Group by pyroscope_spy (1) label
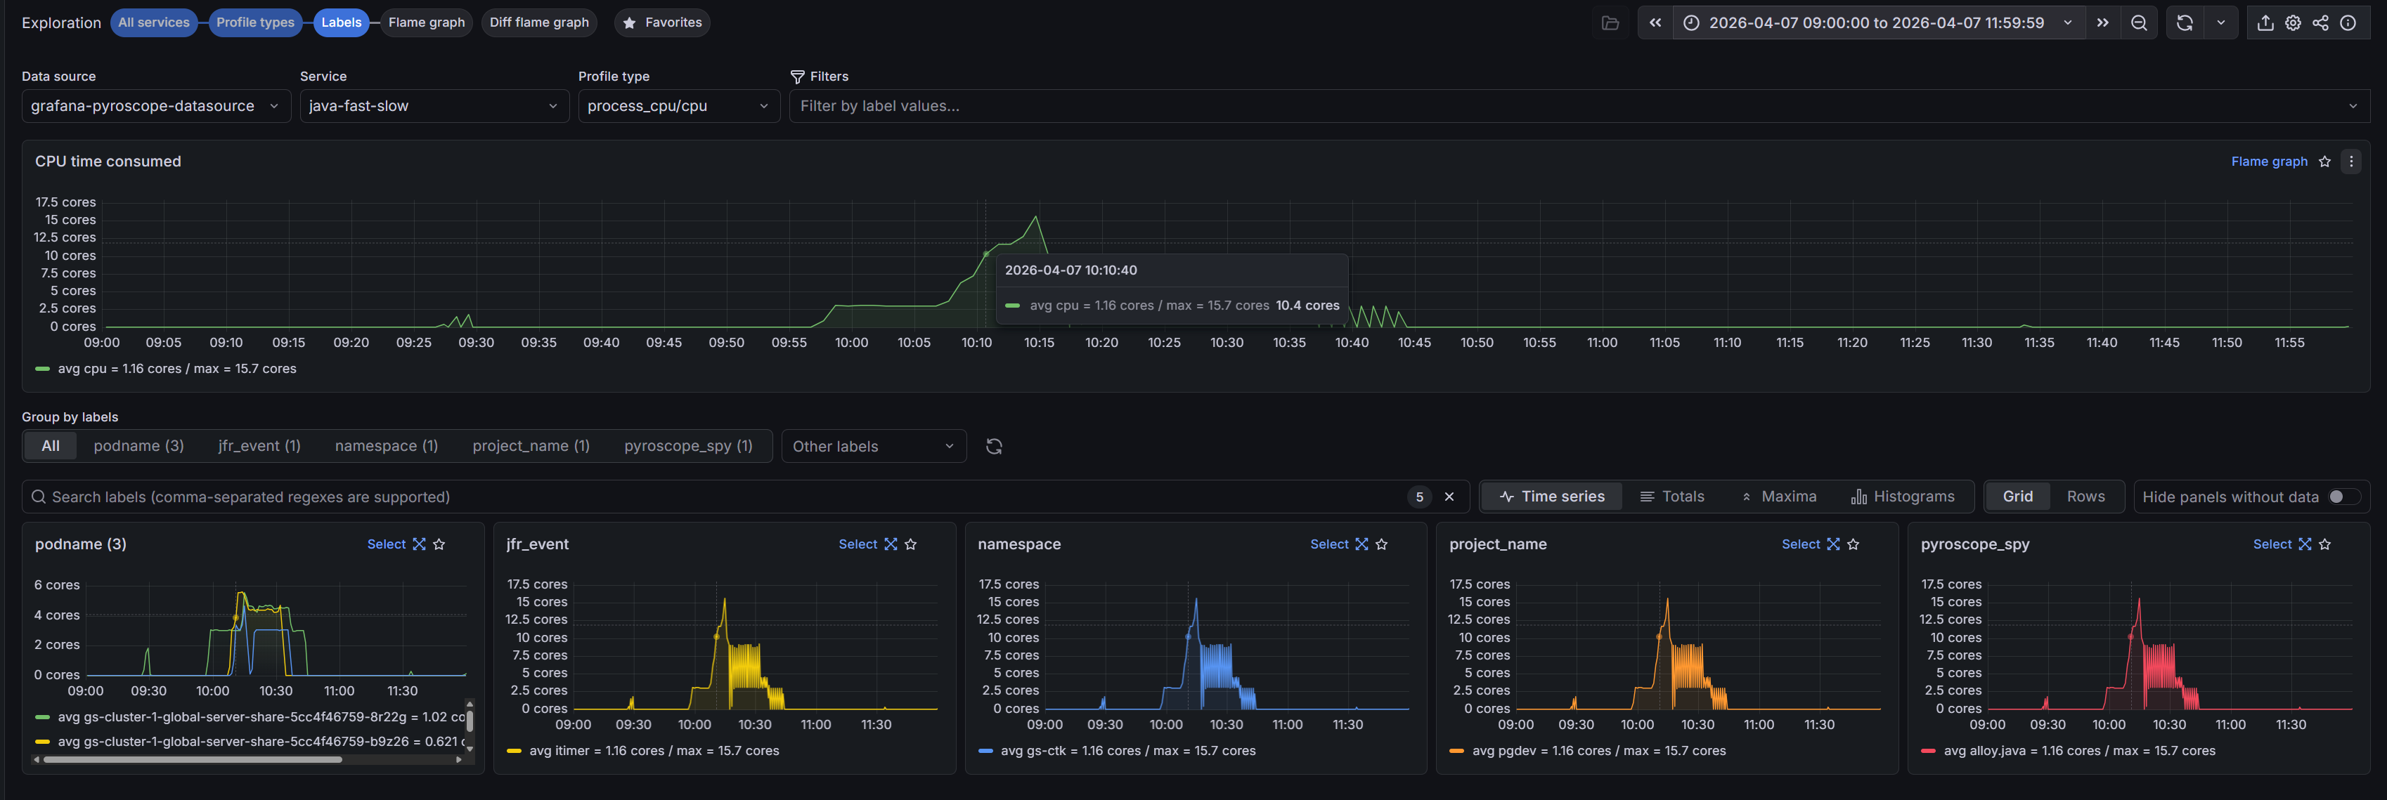The height and width of the screenshot is (800, 2387). (689, 446)
